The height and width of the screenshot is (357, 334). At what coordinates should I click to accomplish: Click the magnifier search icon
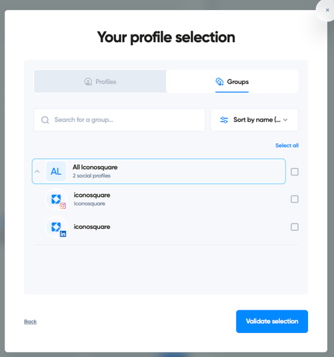tap(45, 120)
